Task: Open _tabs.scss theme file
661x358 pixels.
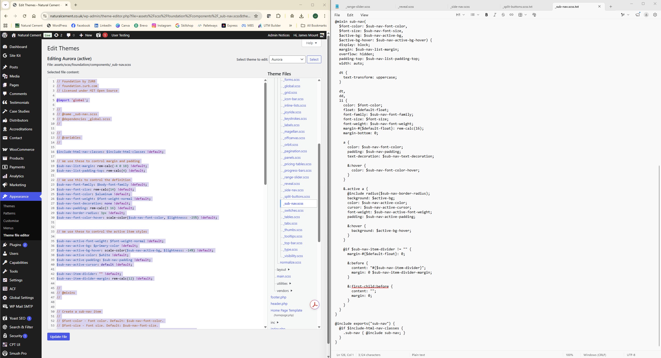Action: 290,223
